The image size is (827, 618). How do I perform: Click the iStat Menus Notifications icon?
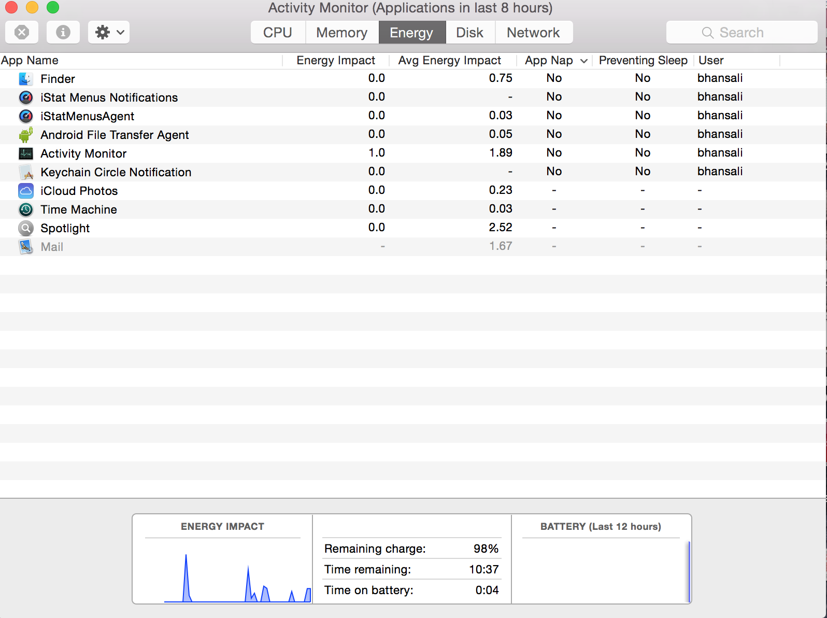coord(26,97)
